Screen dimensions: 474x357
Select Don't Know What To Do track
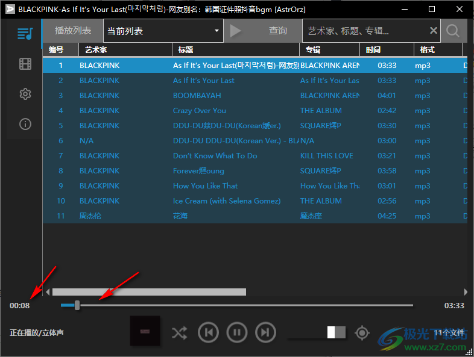(255, 156)
